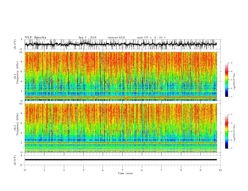248x191 pixels.
Task: Click ch.1 frequency axis tick "8"
Action: pyautogui.click(x=22, y=62)
